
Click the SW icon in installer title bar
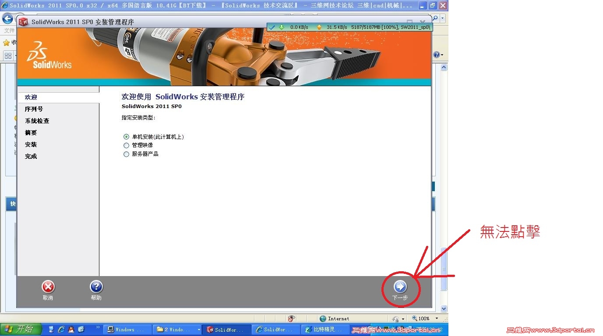point(24,22)
